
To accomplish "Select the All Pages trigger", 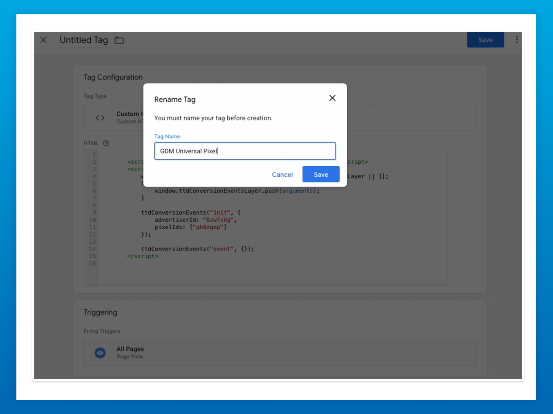I will click(280, 353).
